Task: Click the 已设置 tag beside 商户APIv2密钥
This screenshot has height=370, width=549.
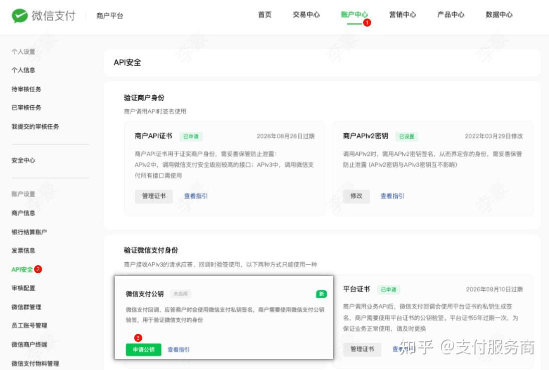Action: click(x=407, y=136)
